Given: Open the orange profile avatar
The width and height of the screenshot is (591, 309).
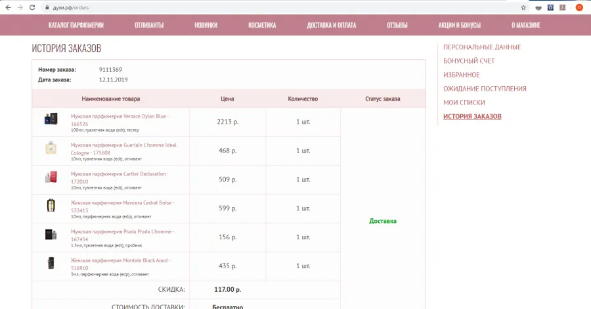Looking at the screenshot, I should (579, 7).
